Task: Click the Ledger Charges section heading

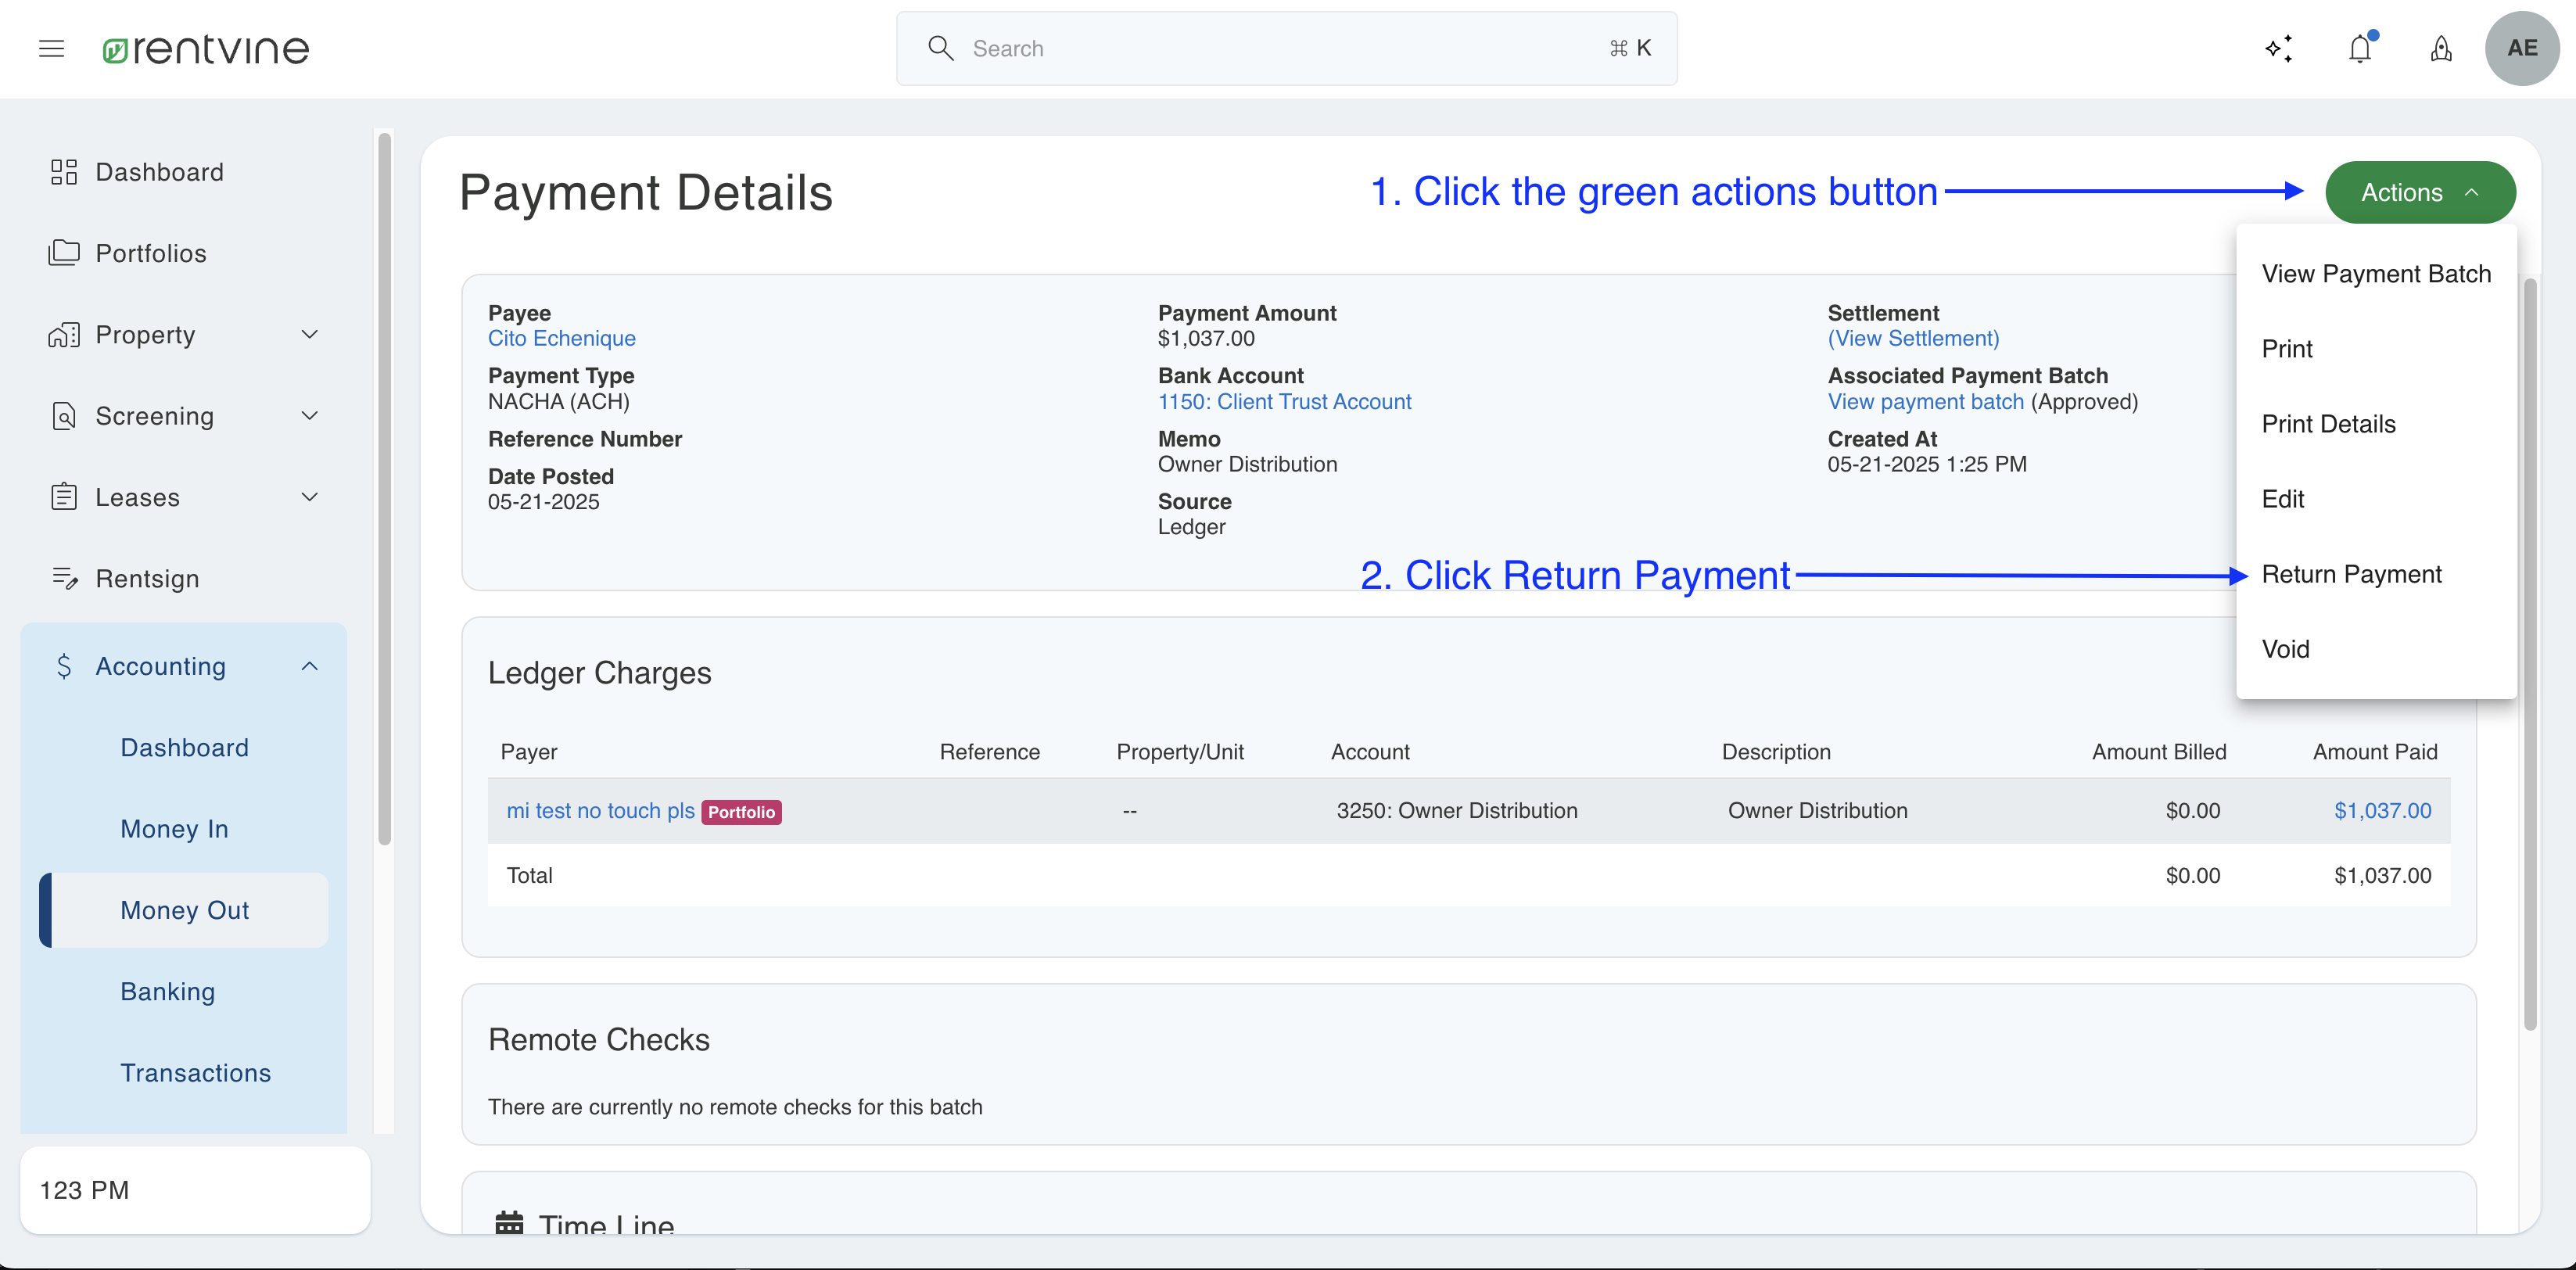Action: pyautogui.click(x=599, y=673)
